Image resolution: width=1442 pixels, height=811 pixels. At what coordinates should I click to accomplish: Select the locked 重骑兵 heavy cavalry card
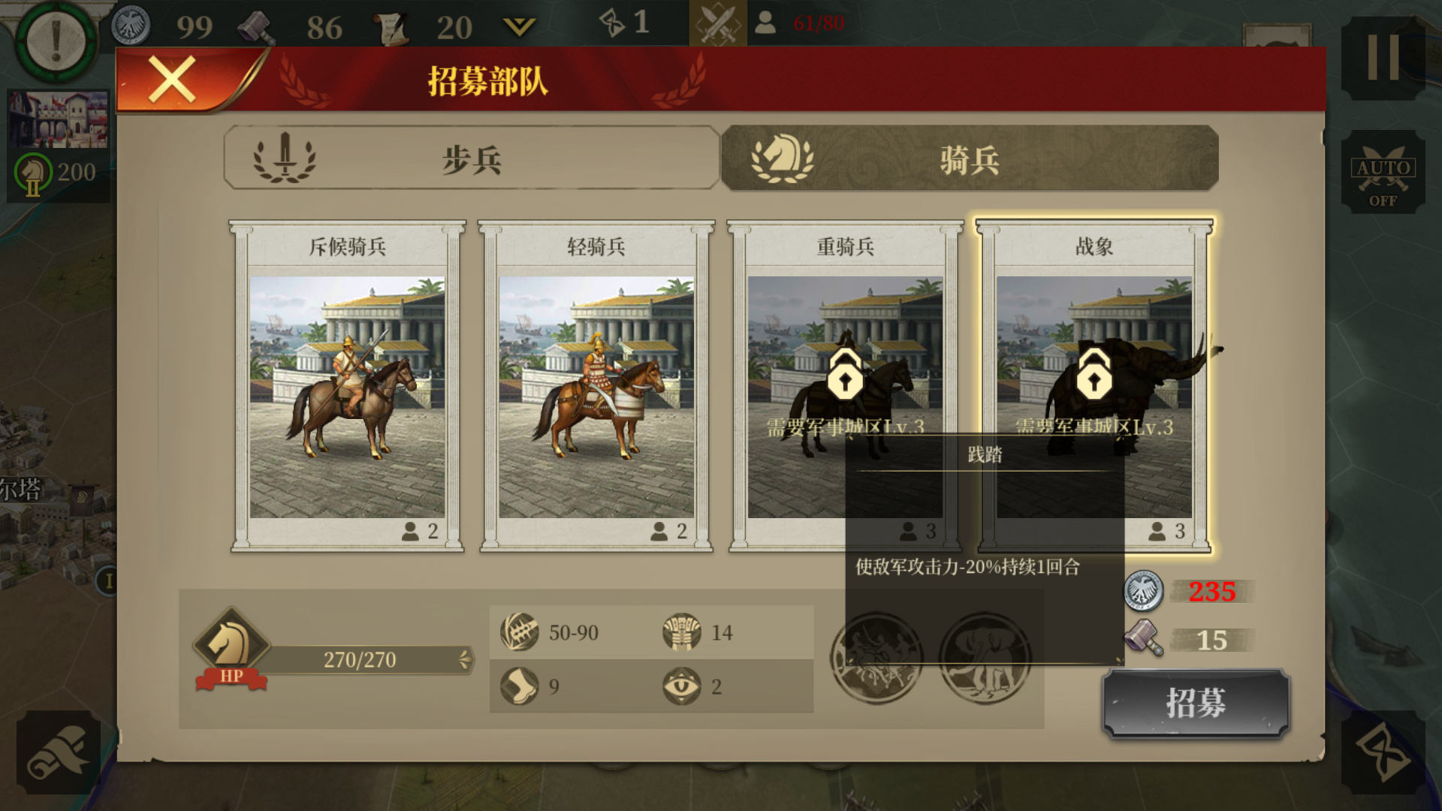(846, 386)
